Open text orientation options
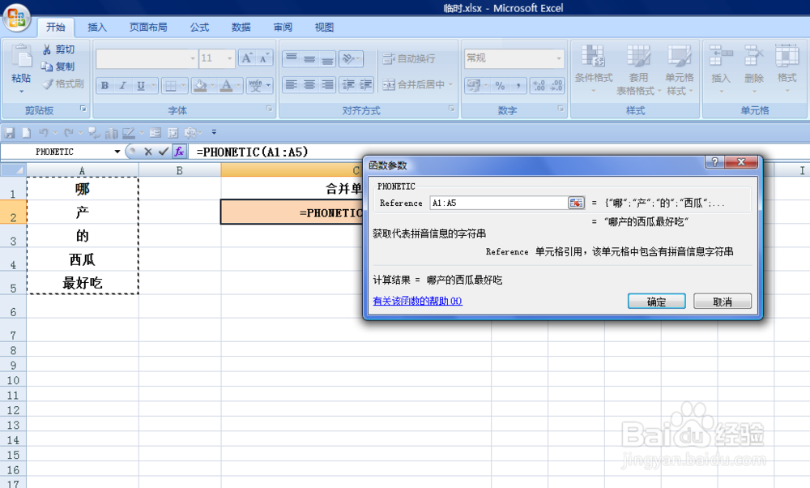810x488 pixels. 351,58
